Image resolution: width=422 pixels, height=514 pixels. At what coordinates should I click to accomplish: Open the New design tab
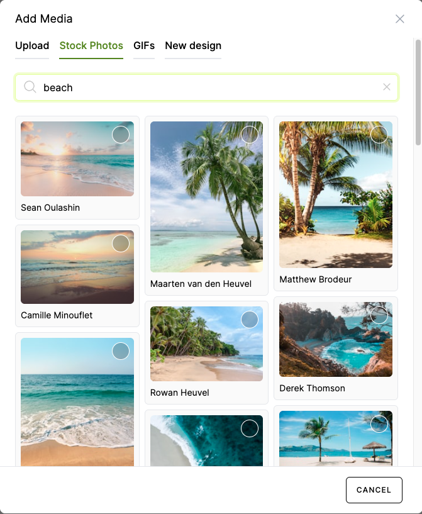[193, 45]
